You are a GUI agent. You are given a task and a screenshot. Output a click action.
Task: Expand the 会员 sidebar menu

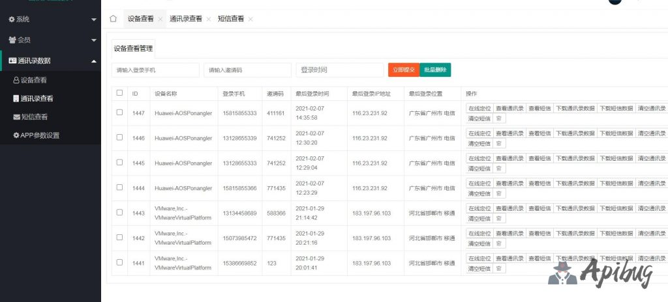pos(50,40)
